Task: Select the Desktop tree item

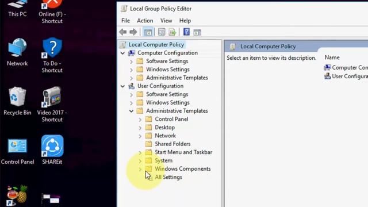Action: [x=165, y=128]
